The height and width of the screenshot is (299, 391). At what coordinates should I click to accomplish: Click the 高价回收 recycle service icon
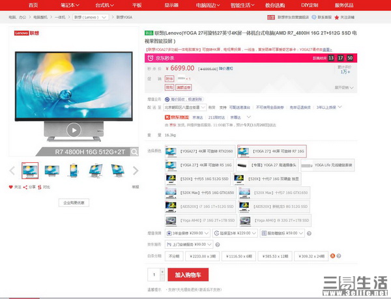coord(167,100)
